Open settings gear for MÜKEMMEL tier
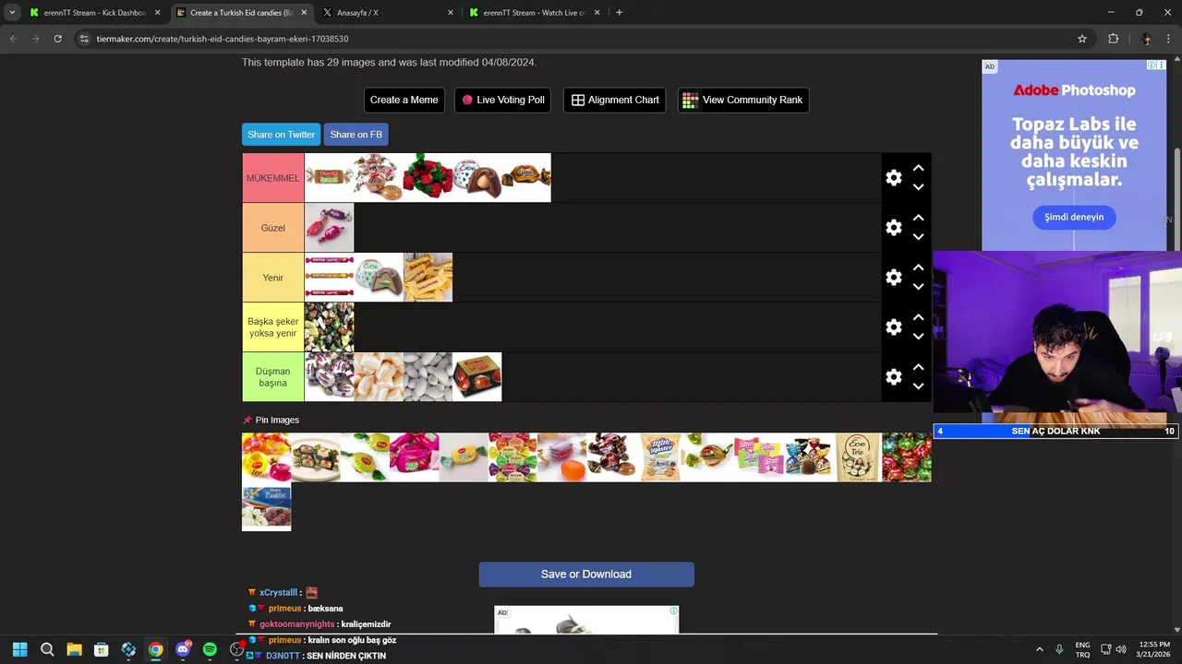Viewport: 1182px width, 664px height. tap(893, 178)
